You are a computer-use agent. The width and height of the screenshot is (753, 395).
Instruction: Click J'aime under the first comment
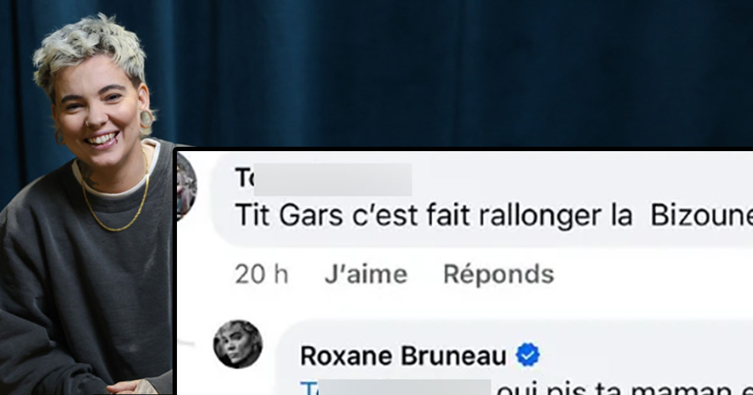[x=366, y=274]
